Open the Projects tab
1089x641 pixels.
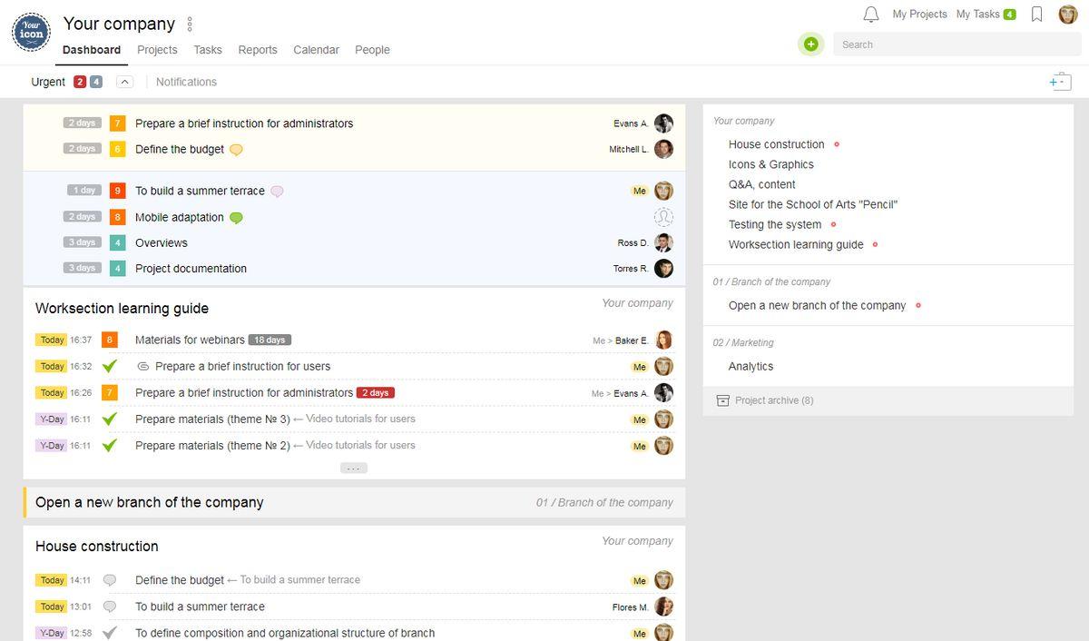pos(157,50)
